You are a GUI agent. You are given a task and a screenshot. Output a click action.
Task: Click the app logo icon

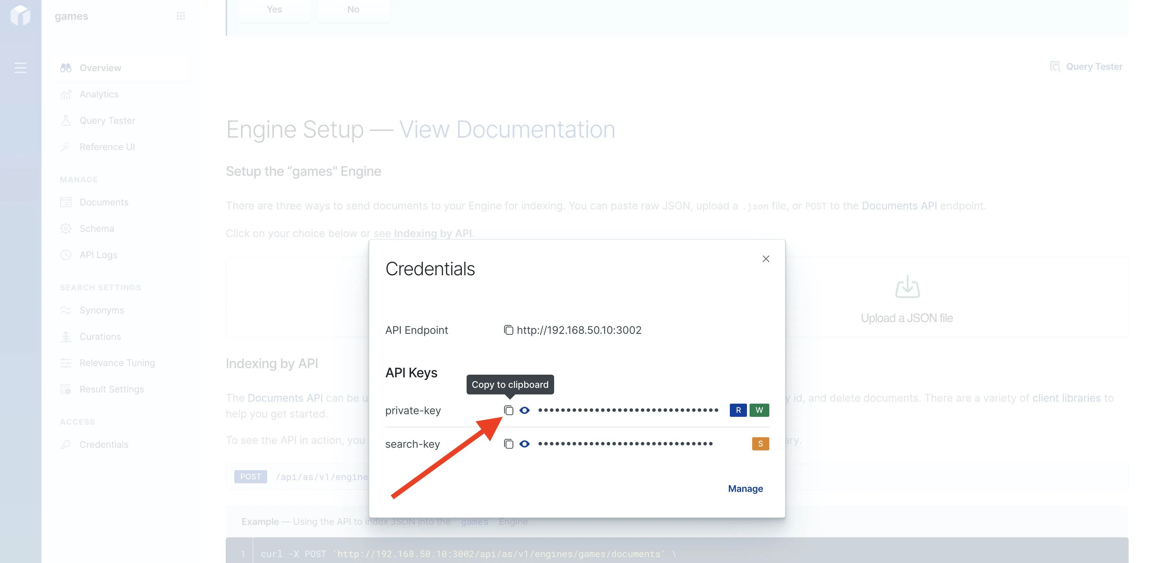click(x=20, y=15)
